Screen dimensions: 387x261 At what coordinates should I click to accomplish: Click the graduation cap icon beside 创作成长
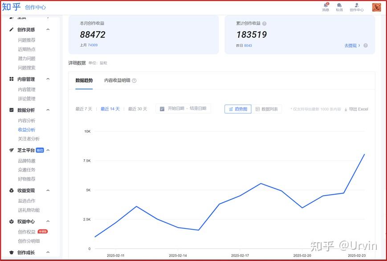pos(11,253)
